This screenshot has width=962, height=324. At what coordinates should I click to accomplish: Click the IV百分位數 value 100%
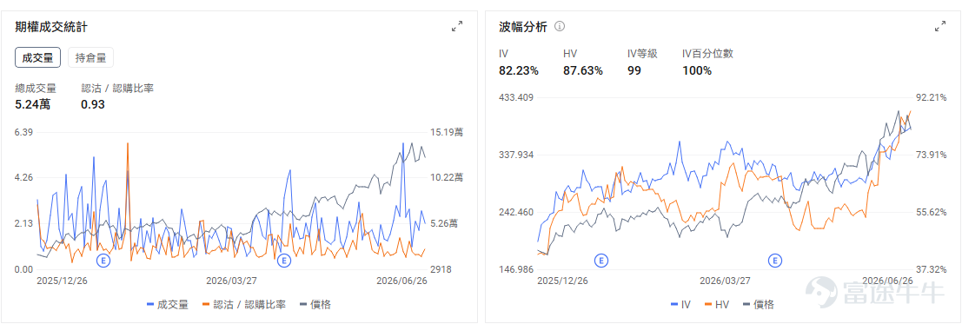tap(697, 70)
